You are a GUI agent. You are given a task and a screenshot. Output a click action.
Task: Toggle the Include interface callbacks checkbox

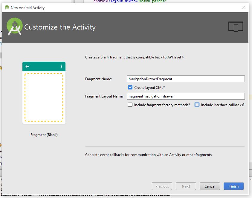(197, 105)
